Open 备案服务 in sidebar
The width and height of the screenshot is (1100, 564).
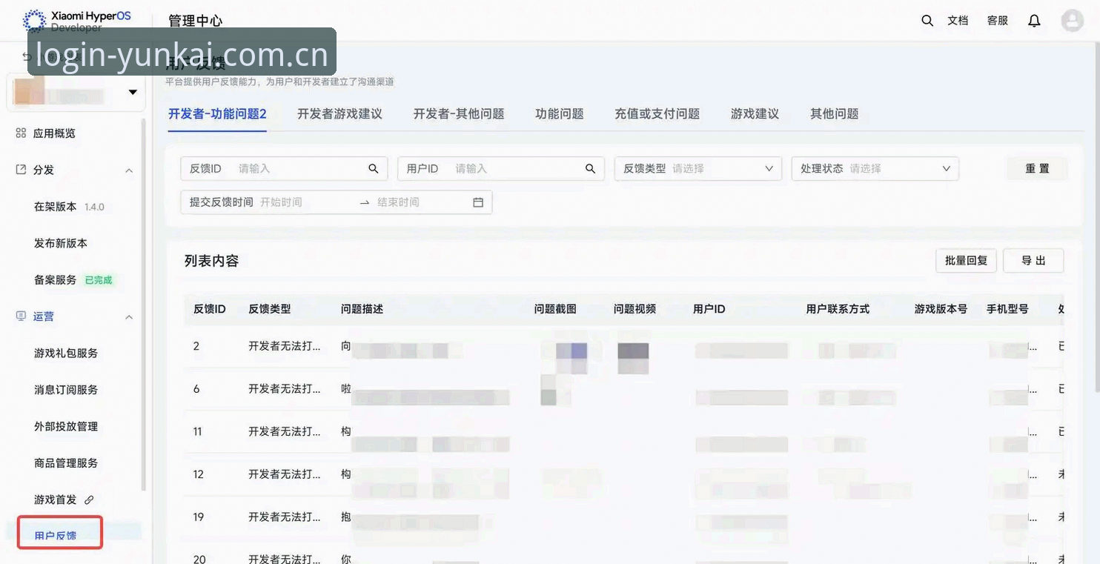coord(55,280)
